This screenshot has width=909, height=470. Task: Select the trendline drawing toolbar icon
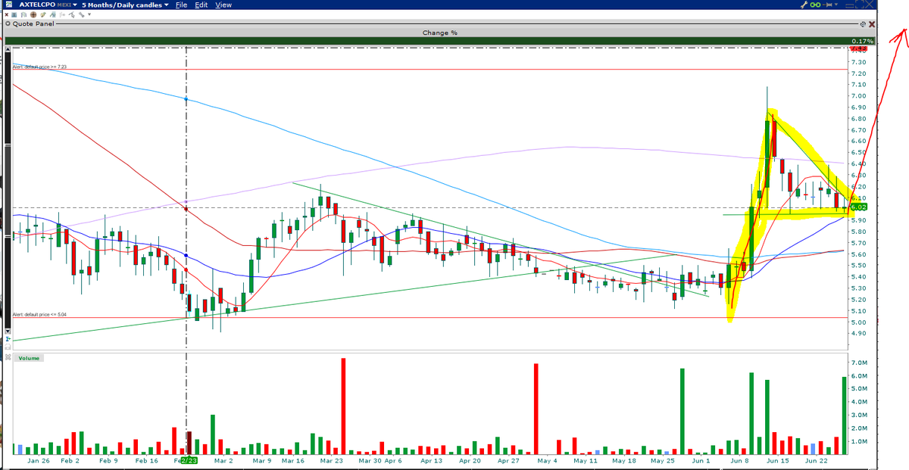coord(72,14)
